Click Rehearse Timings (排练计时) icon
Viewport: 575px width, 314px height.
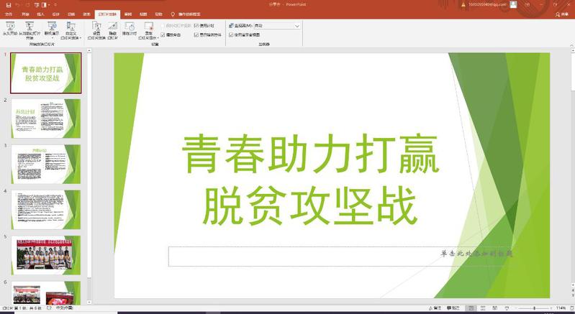tap(130, 29)
